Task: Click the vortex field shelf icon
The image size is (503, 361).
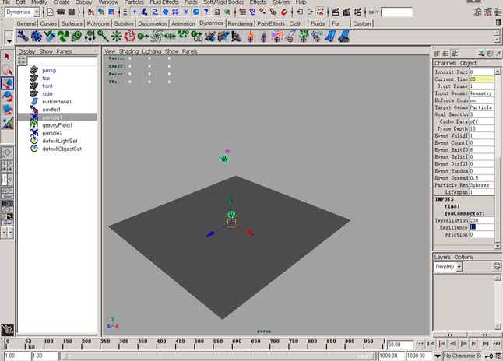Action: [x=157, y=37]
